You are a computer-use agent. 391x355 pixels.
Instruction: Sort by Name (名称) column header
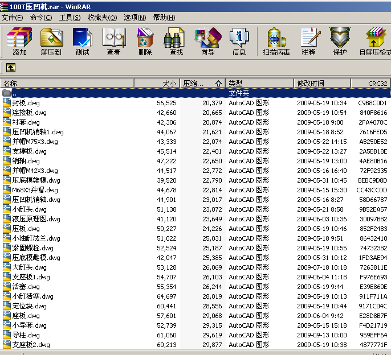pyautogui.click(x=67, y=84)
